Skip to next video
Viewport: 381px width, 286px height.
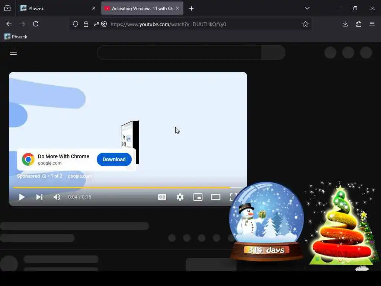pyautogui.click(x=39, y=197)
